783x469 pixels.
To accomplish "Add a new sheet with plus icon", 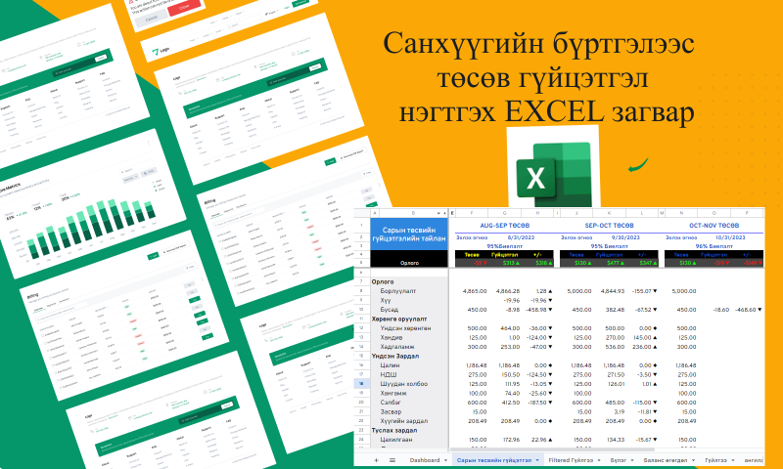I will (x=376, y=460).
